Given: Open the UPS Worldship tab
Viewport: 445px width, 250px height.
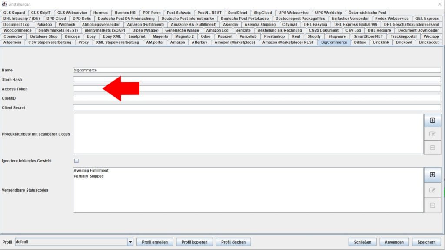Looking at the screenshot, I should click(329, 13).
